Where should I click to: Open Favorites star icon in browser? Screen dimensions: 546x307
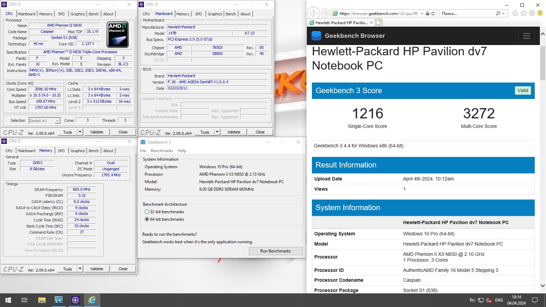point(524,13)
